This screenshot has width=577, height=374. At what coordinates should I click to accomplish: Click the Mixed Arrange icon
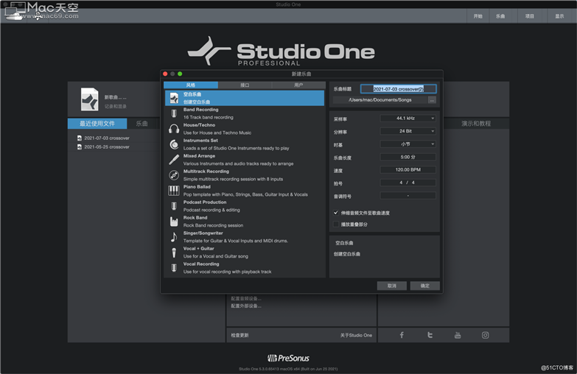[174, 160]
